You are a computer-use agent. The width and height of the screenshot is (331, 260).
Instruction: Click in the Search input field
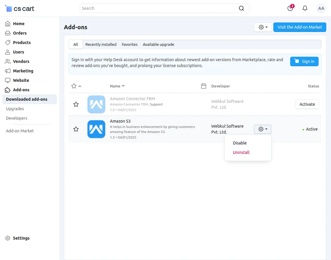coord(163,8)
